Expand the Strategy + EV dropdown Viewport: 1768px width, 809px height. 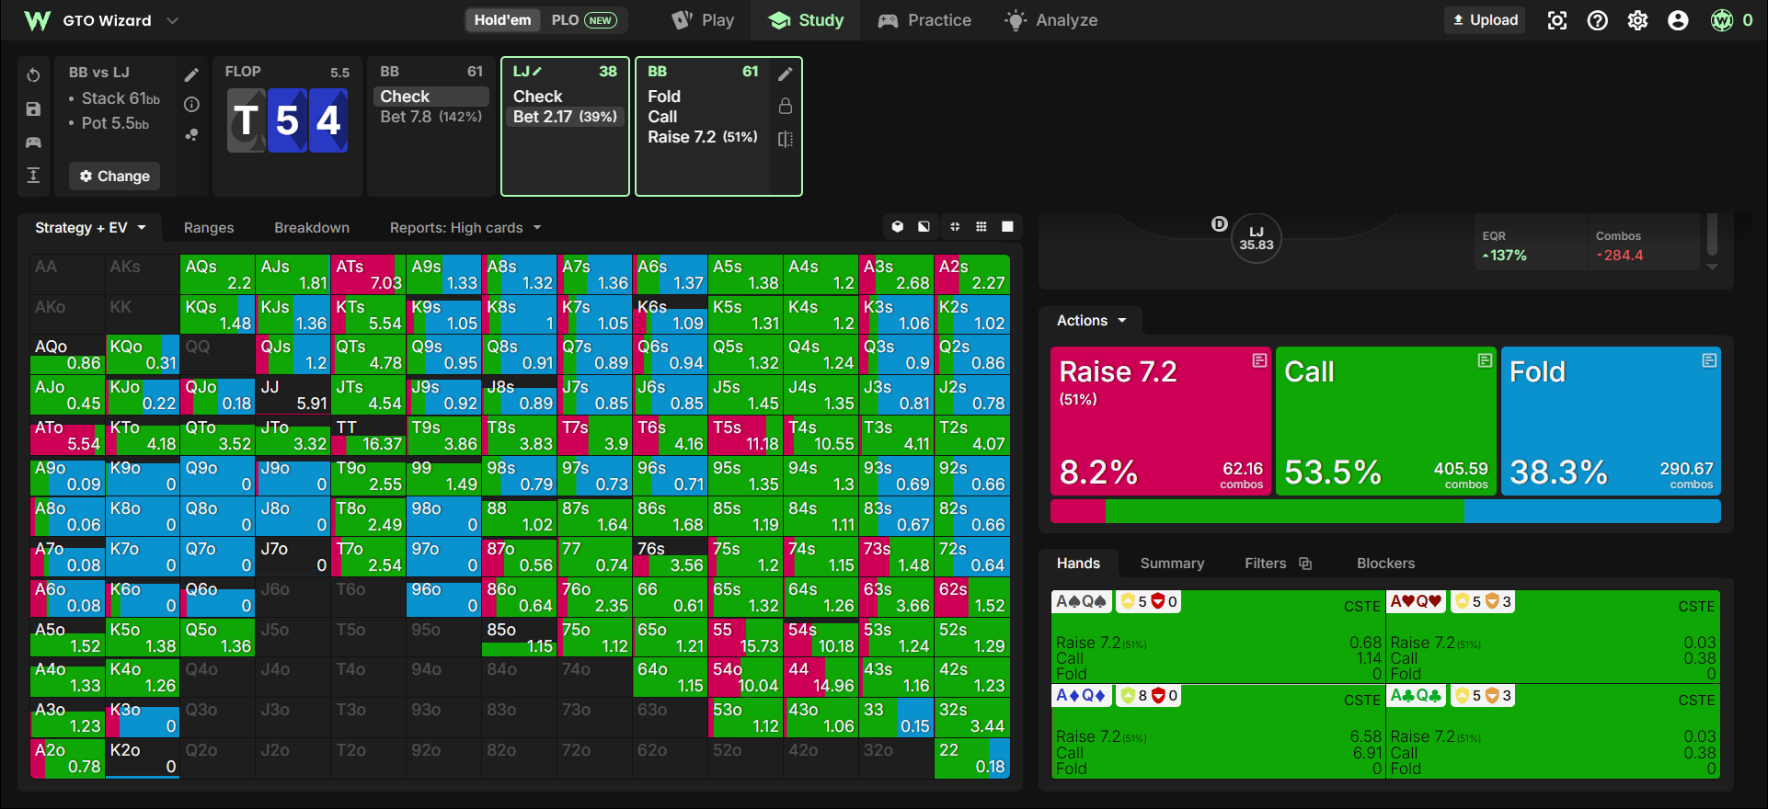click(90, 228)
